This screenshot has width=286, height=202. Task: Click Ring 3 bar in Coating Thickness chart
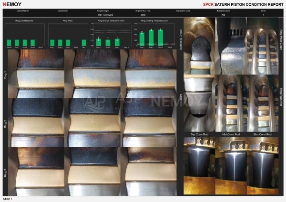[161, 38]
